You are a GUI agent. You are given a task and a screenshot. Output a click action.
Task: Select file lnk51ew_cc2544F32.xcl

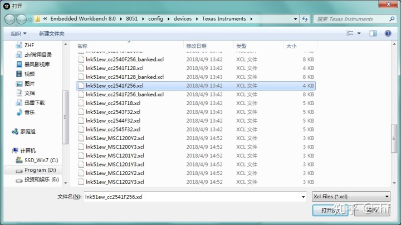click(196, 121)
